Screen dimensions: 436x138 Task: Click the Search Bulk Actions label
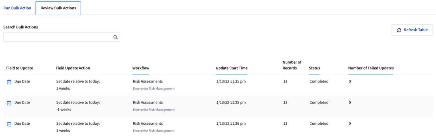click(x=21, y=27)
